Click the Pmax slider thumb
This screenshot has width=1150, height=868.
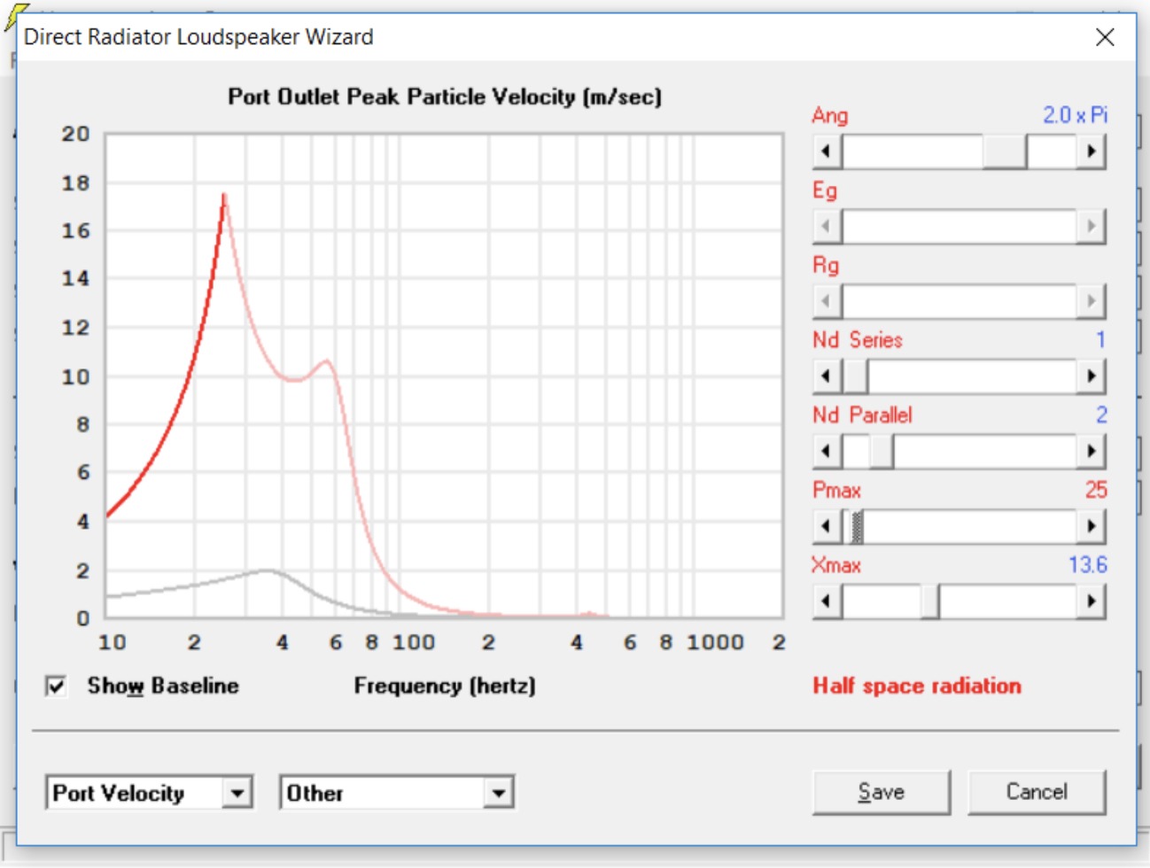[x=857, y=527]
